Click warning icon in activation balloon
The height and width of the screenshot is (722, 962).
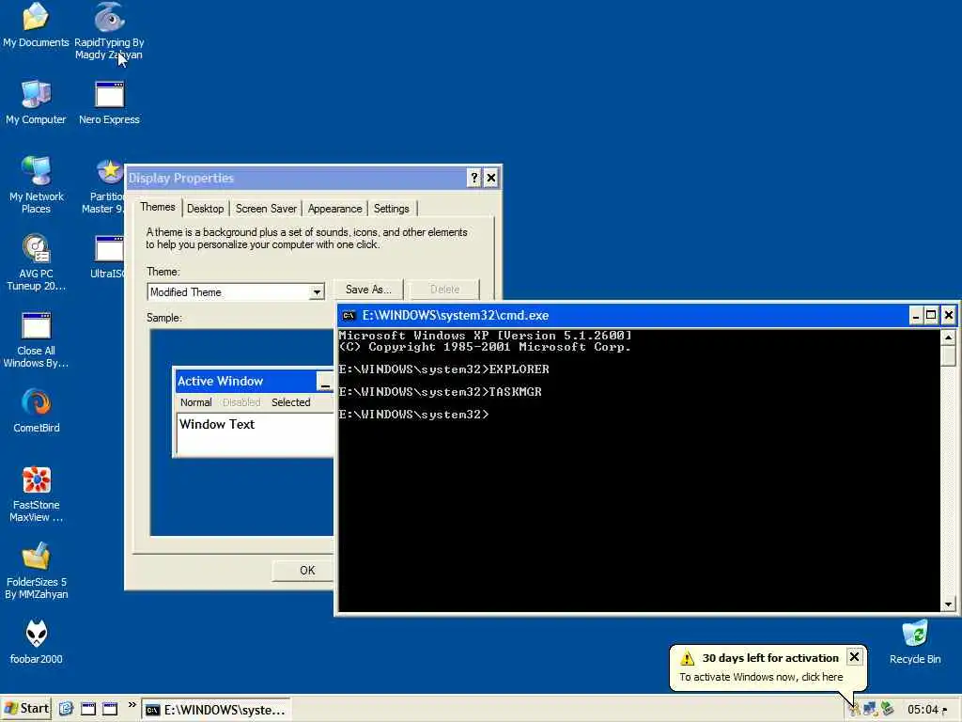(687, 658)
